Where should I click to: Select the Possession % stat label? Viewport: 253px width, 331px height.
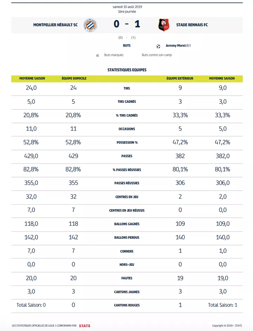click(x=127, y=143)
